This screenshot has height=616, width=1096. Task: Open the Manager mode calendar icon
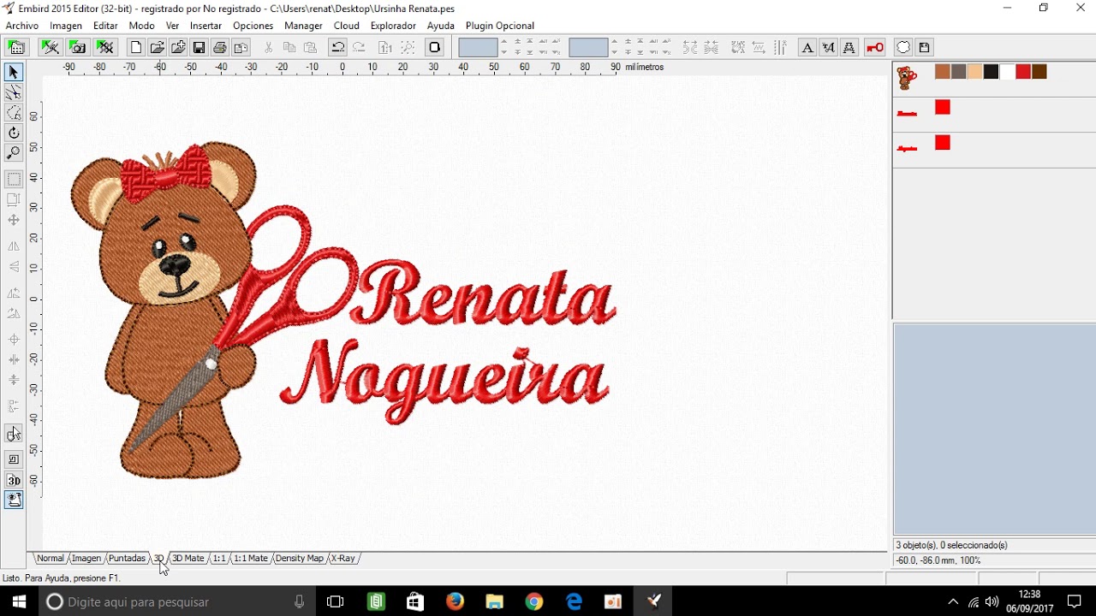(x=16, y=48)
